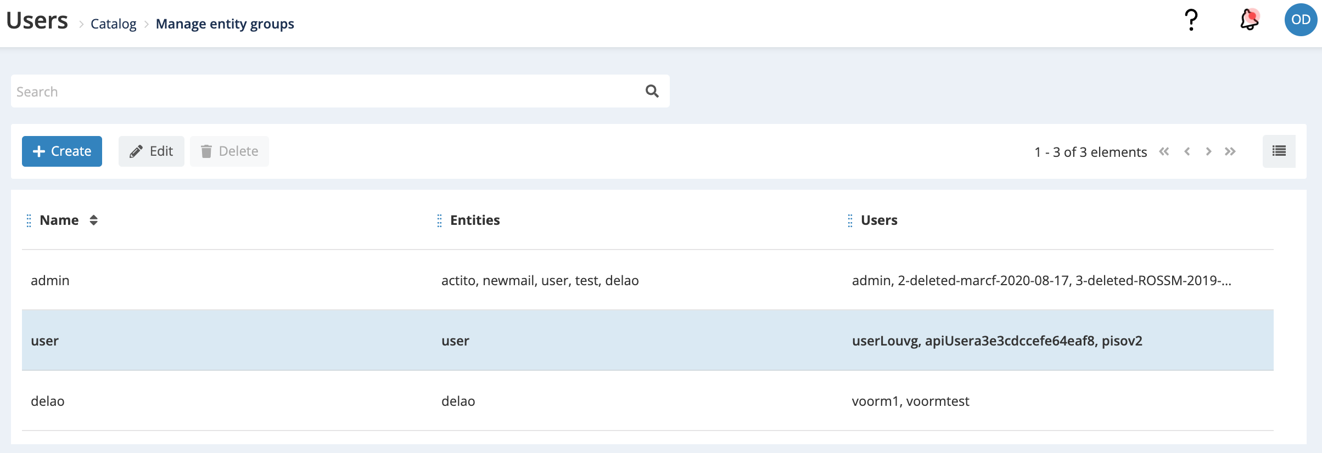This screenshot has height=453, width=1322.
Task: Click users cell 'userLouvg, apiUsera3e3cdccefe64eaf8, pisov2'
Action: 997,341
